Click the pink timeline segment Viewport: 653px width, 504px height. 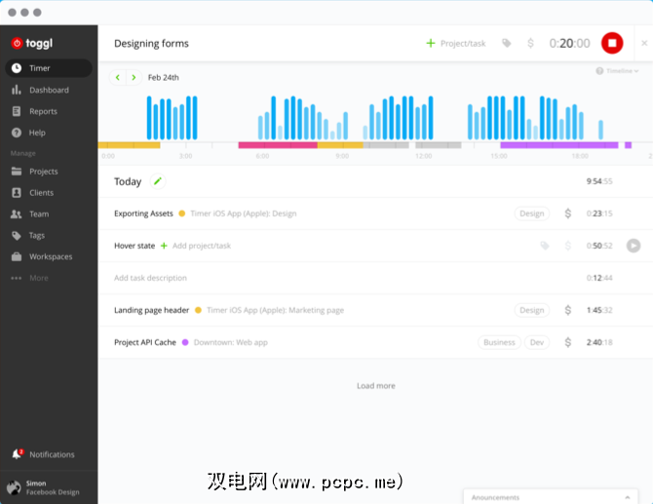(x=278, y=145)
